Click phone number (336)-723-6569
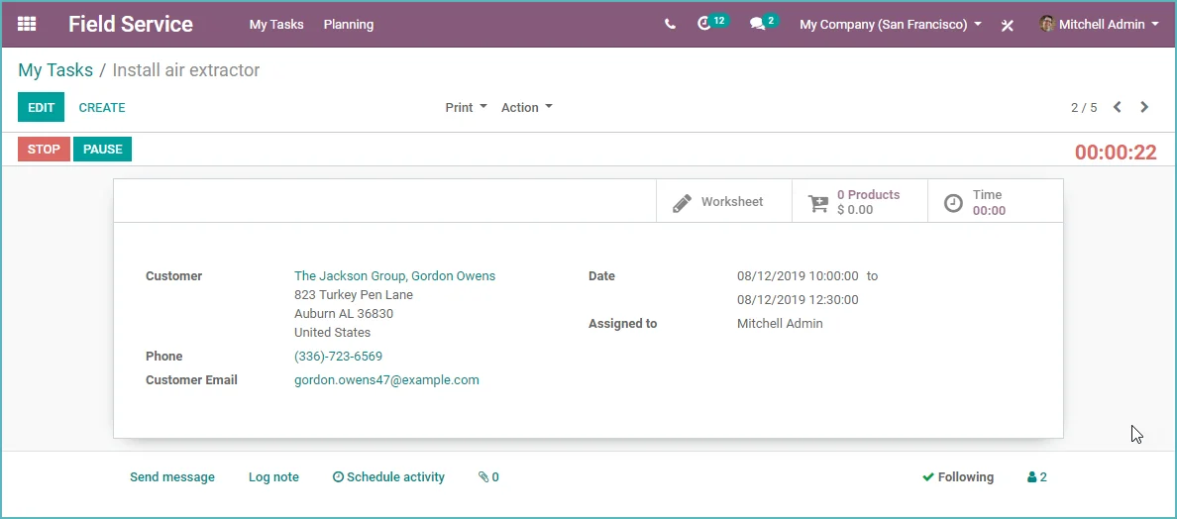Viewport: 1177px width, 519px height. pos(338,357)
